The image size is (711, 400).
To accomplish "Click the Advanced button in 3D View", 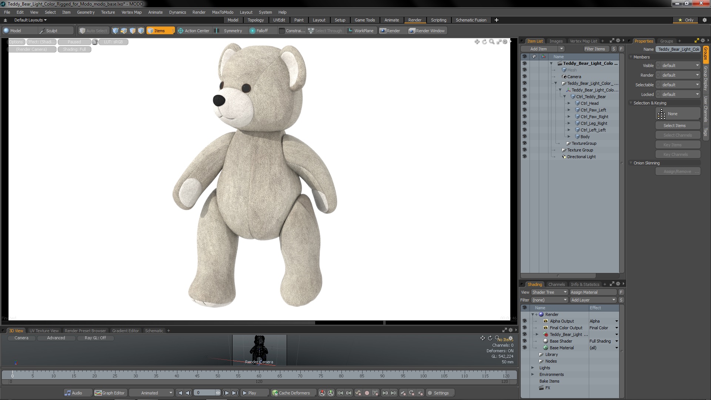I will 56,338.
